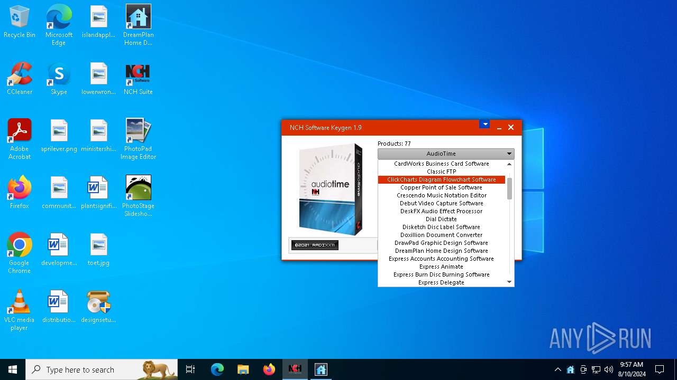
Task: Open Edge from the taskbar
Action: tap(217, 369)
